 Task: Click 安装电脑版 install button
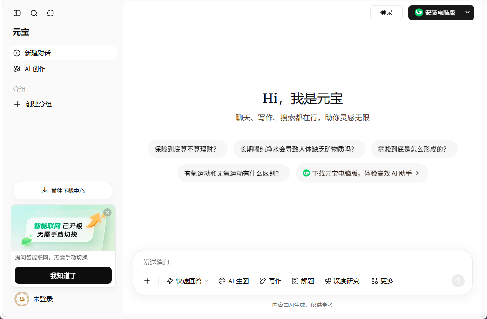(x=435, y=13)
